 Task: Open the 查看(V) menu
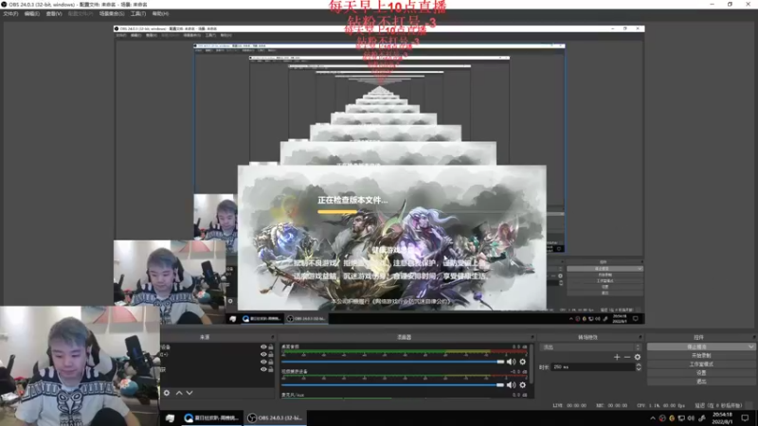coord(54,14)
